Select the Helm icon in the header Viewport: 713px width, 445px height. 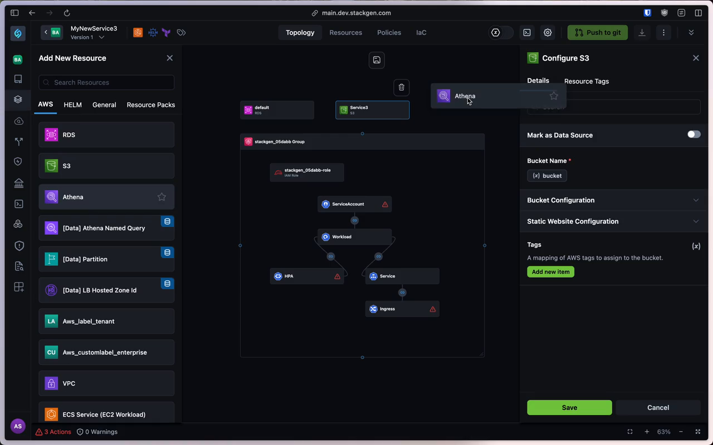tap(153, 32)
